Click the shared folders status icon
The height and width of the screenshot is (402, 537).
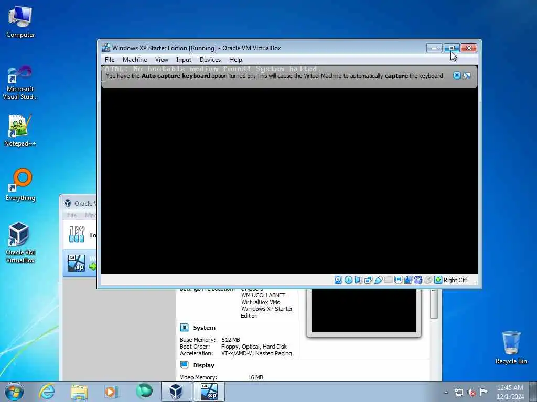pyautogui.click(x=389, y=280)
